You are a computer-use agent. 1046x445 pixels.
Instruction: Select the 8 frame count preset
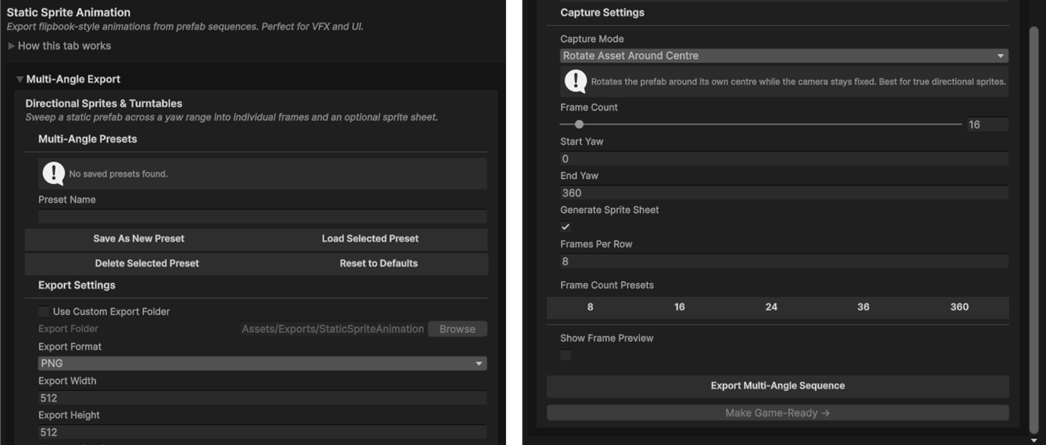[x=590, y=307]
